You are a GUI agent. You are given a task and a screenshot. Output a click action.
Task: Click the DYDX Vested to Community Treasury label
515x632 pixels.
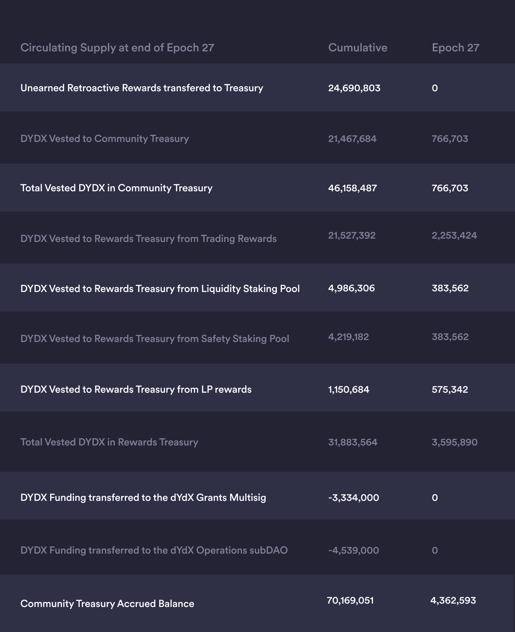tap(105, 139)
